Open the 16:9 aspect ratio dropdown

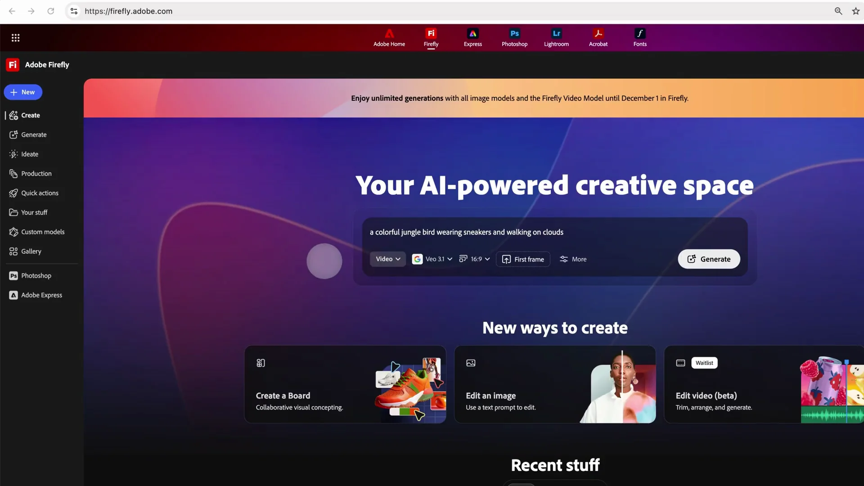pyautogui.click(x=474, y=259)
